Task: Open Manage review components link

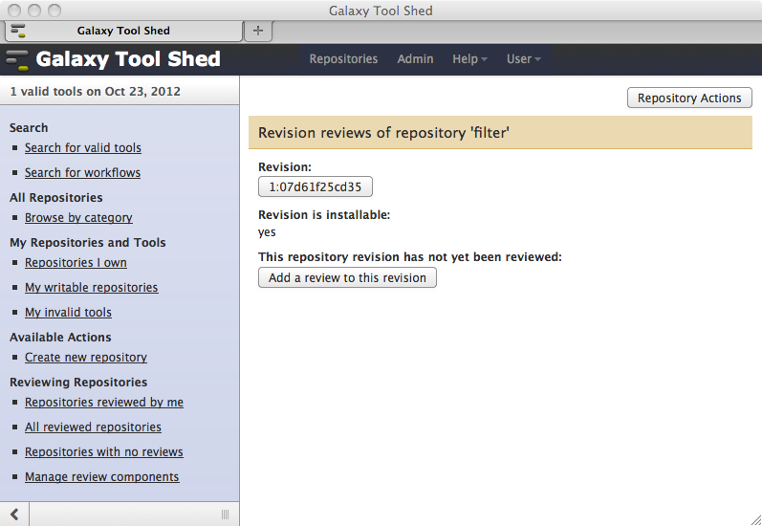Action: click(102, 477)
